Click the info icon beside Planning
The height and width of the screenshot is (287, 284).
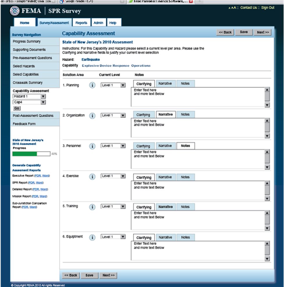92,85
